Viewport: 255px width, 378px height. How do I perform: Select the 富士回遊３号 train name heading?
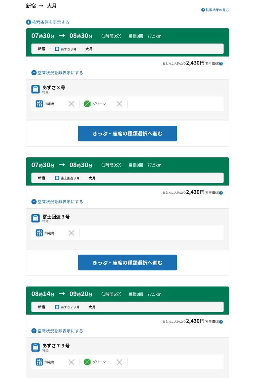coord(56,217)
